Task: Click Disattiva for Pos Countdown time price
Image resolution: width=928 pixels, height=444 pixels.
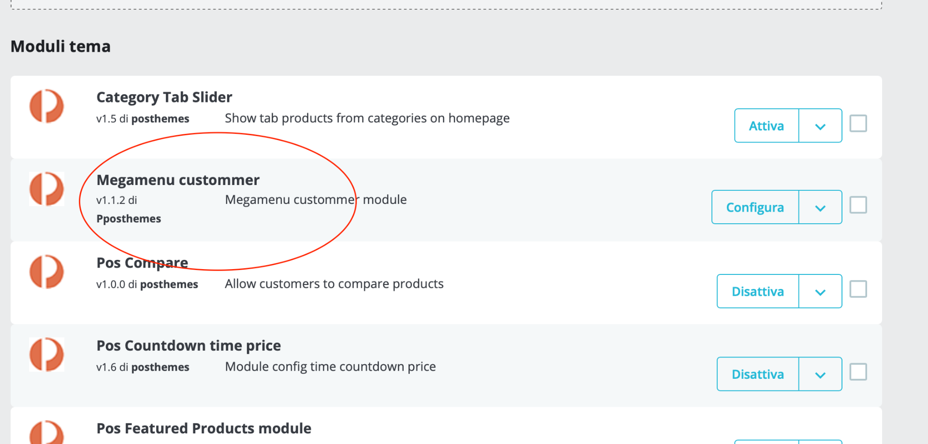Action: 757,374
